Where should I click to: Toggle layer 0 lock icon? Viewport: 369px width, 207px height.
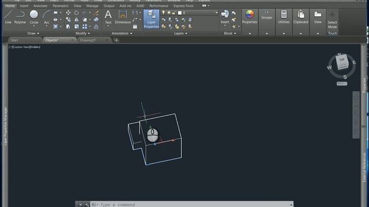[174, 13]
